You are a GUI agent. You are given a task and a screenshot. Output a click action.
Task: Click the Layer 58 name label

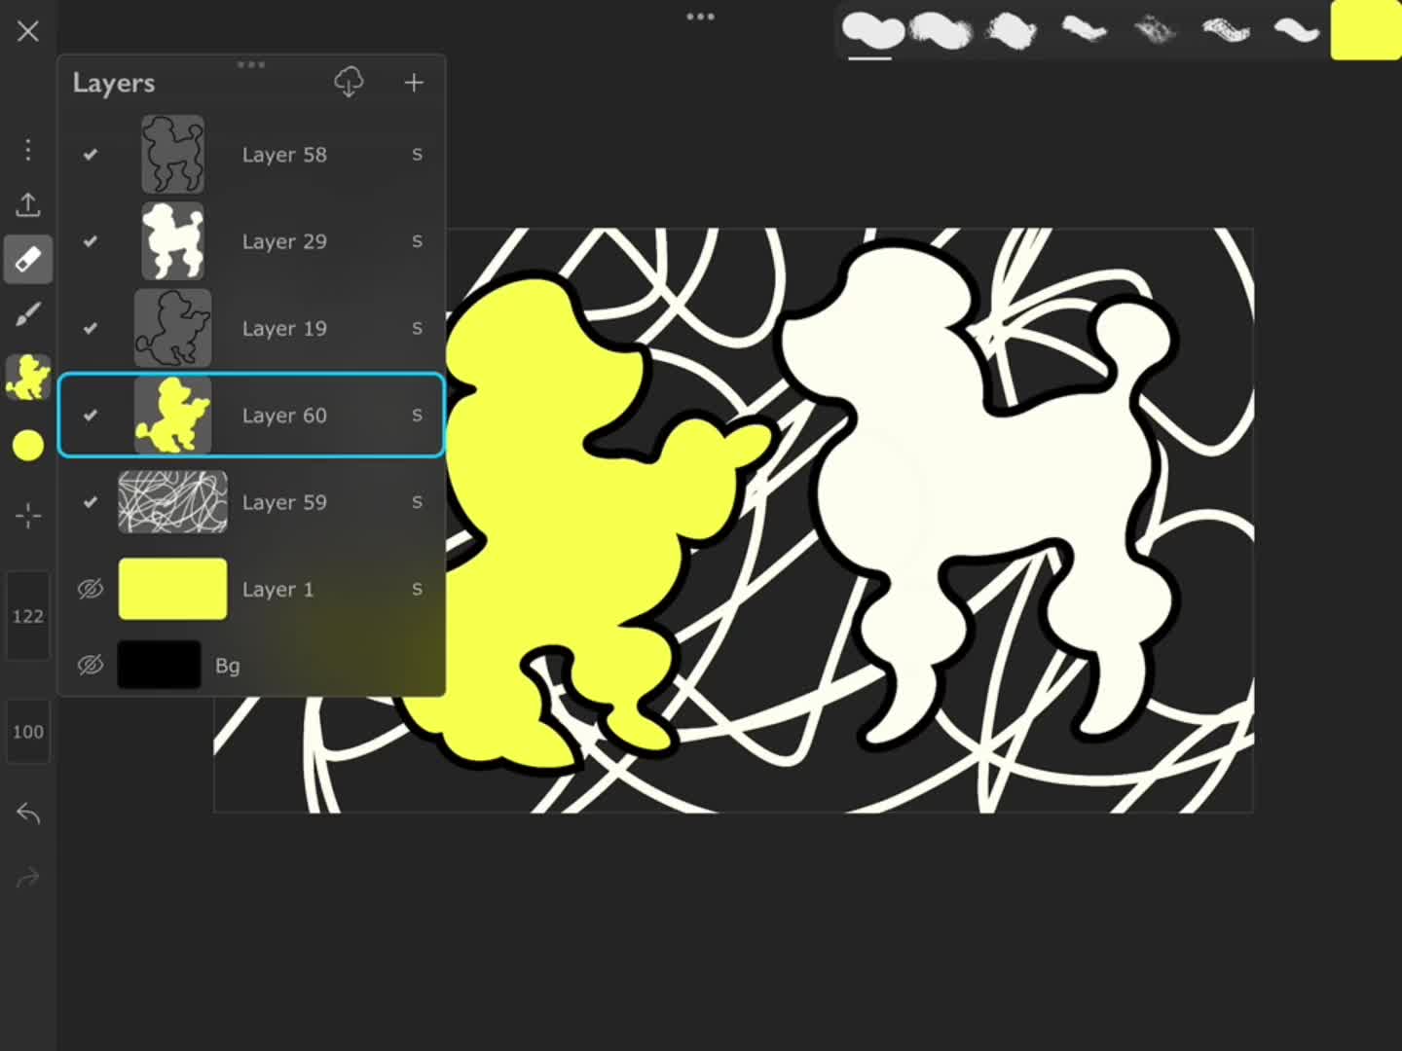[284, 155]
